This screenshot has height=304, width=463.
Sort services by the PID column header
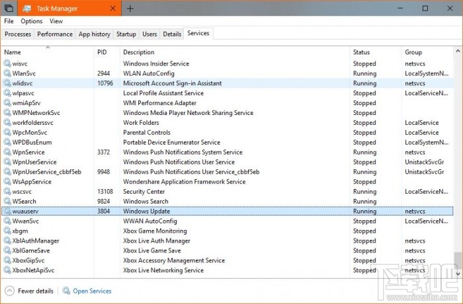tap(102, 52)
